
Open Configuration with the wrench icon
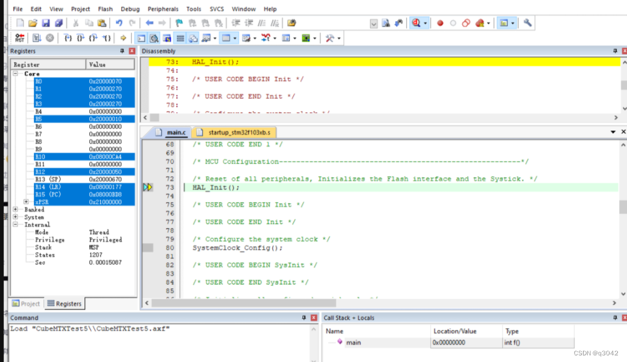tap(527, 23)
